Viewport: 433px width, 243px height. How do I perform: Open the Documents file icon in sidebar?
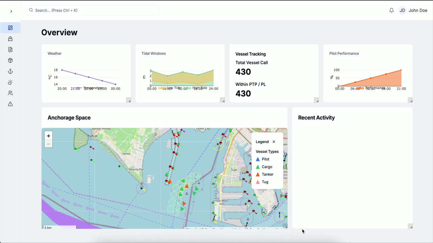[10, 50]
